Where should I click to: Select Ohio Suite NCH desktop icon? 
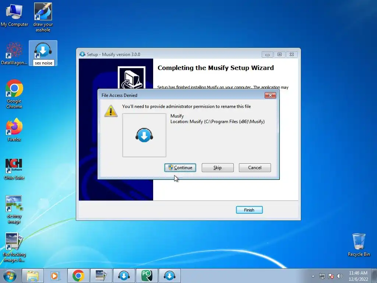[14, 169]
